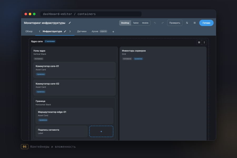Click привязка badge on Маршрутизатор edge-01
Viewport: 237px width, 158px height.
(x=43, y=120)
